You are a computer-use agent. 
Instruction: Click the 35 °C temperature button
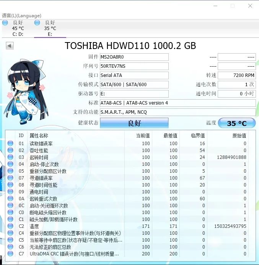237,123
